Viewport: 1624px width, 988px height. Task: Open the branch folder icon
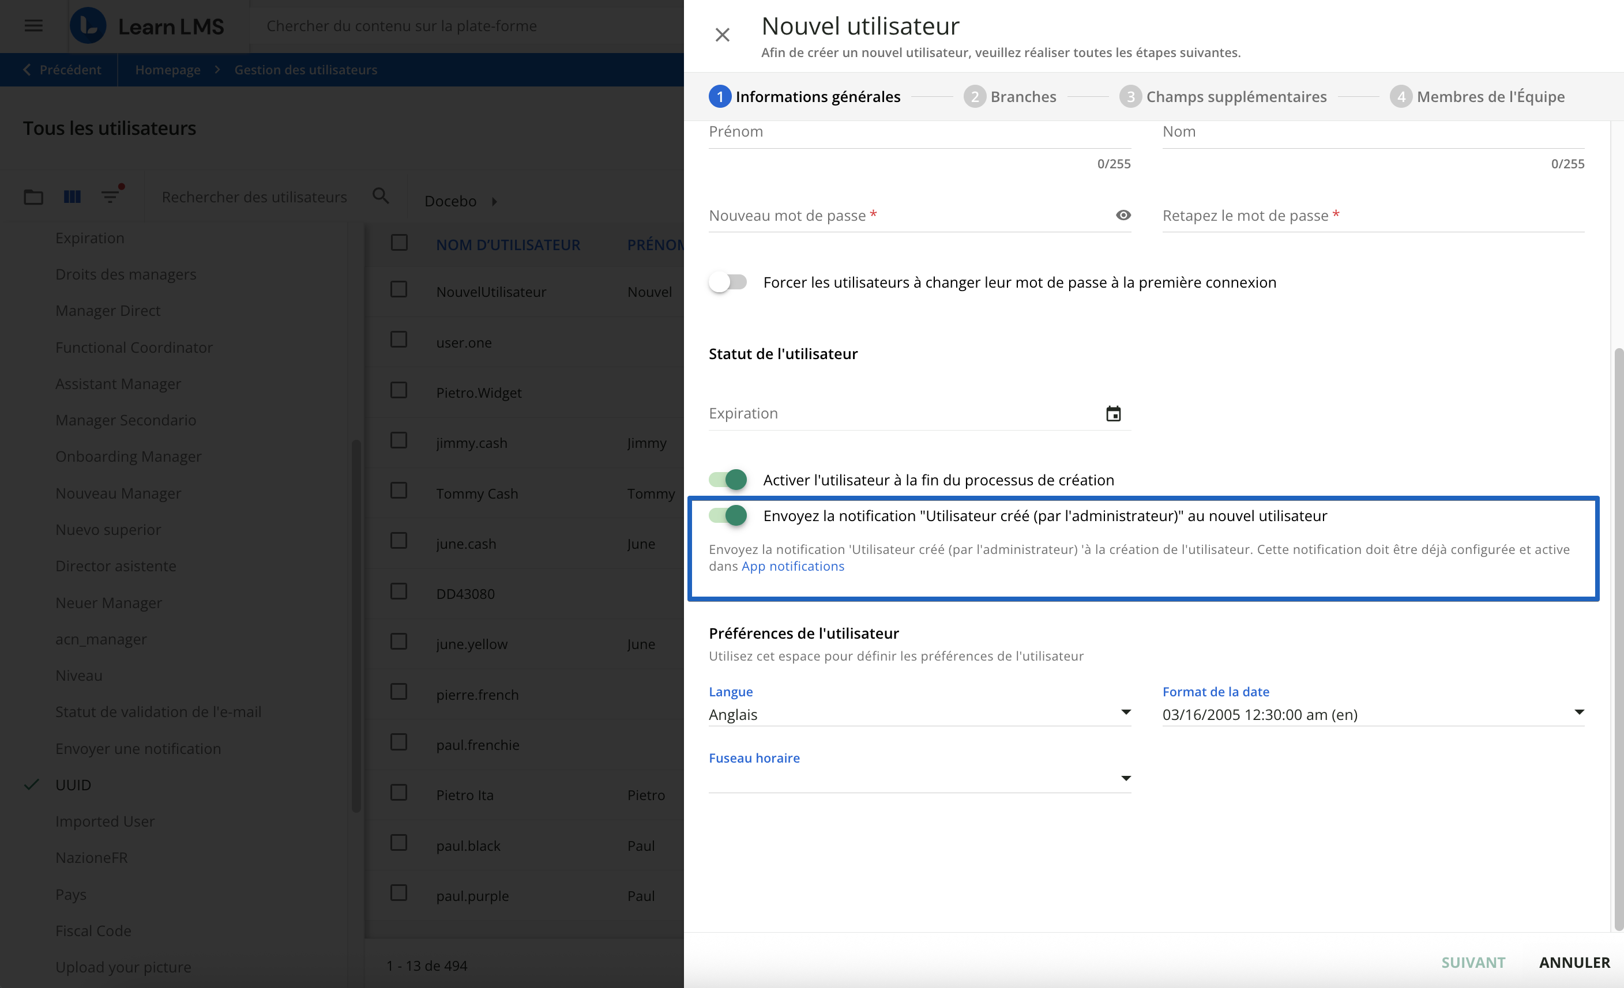[33, 197]
